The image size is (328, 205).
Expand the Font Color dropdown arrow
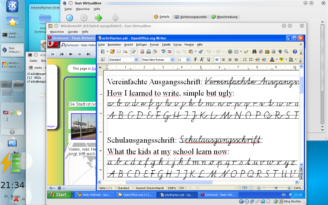click(x=277, y=59)
